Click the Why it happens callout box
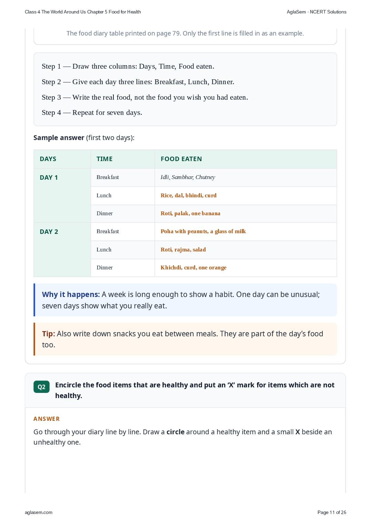This screenshot has width=371, height=525. coord(185,300)
